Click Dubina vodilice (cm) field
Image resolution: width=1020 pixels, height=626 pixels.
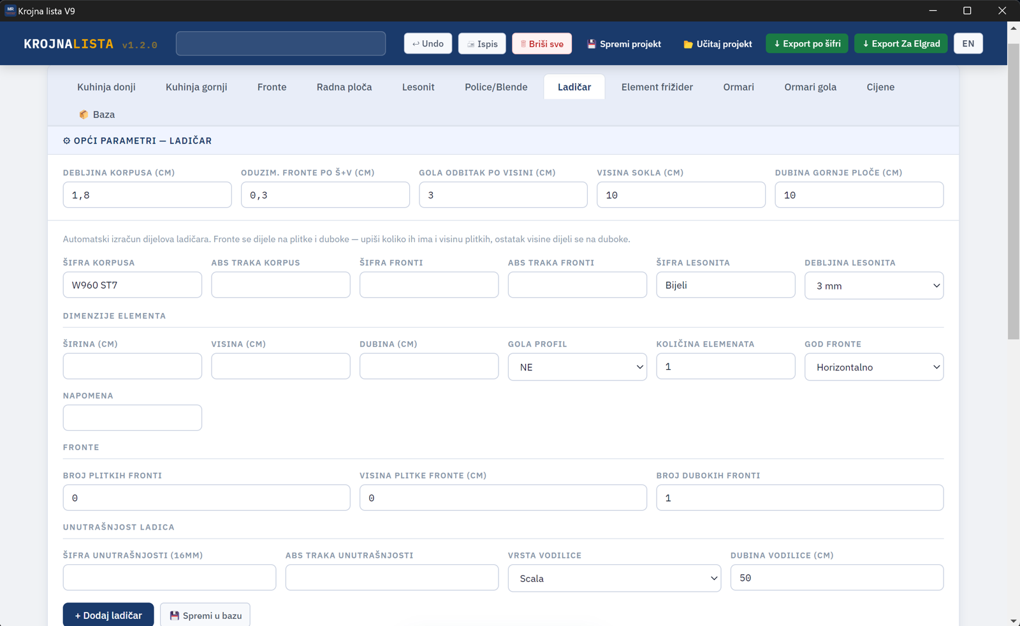point(837,578)
